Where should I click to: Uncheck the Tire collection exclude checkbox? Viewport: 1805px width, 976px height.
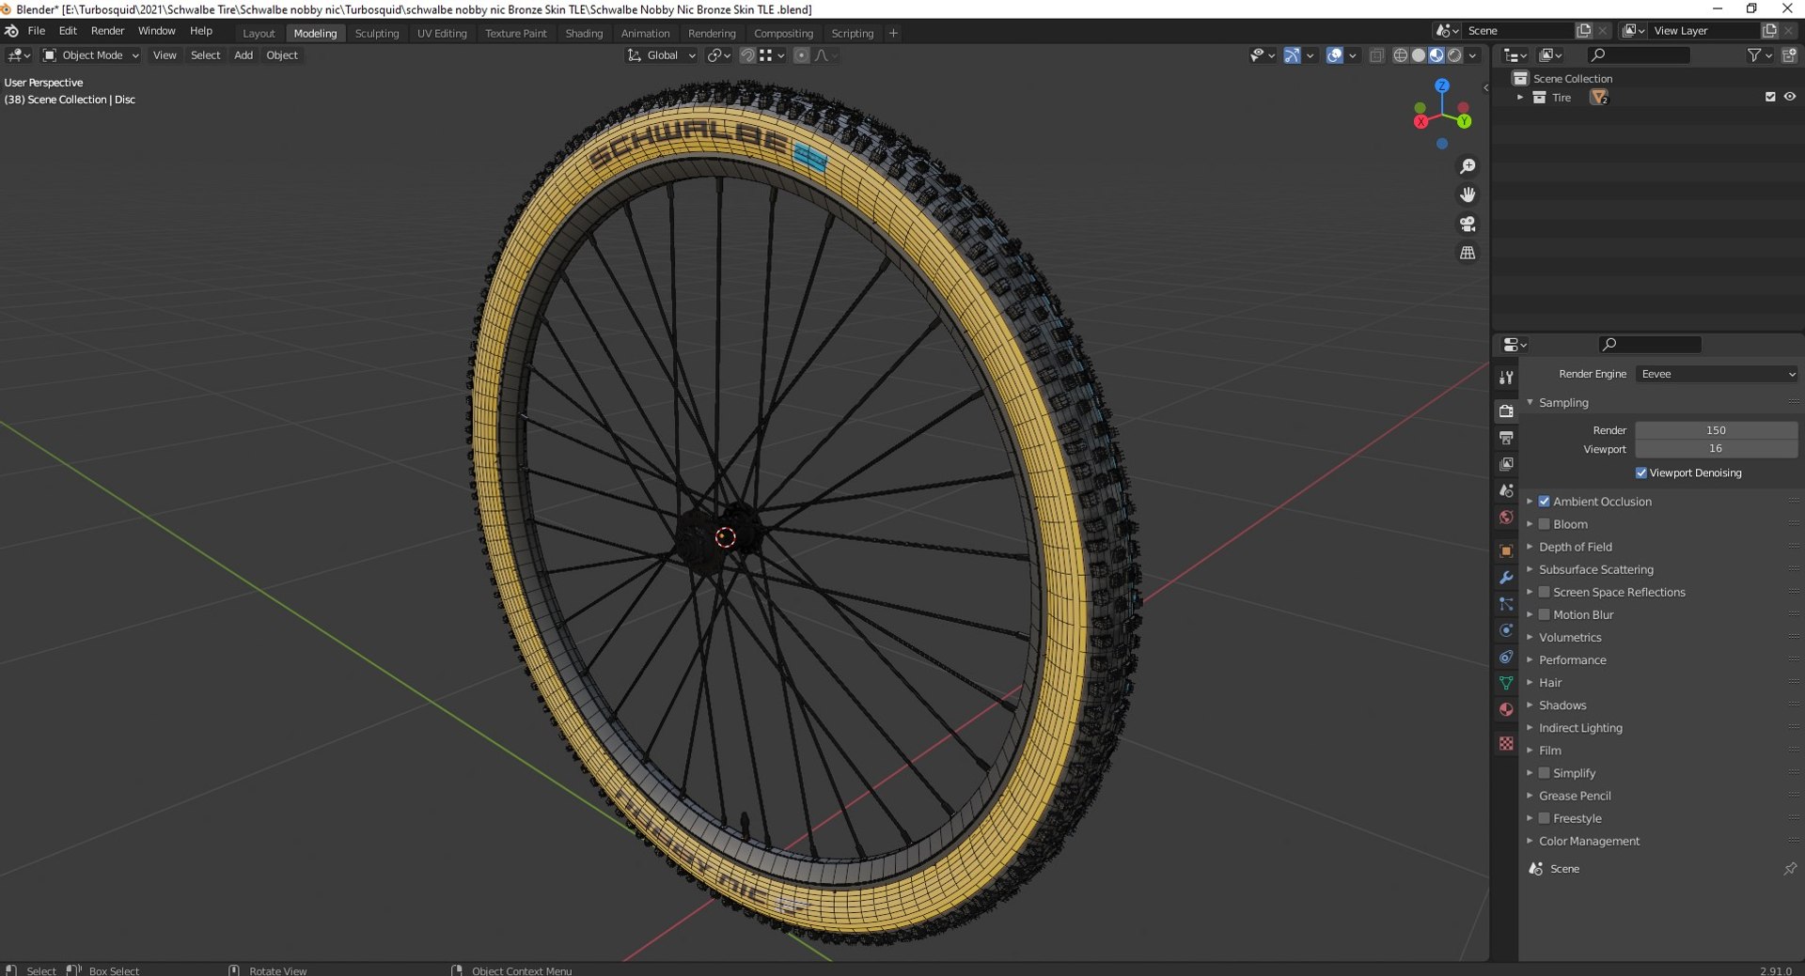click(1770, 97)
